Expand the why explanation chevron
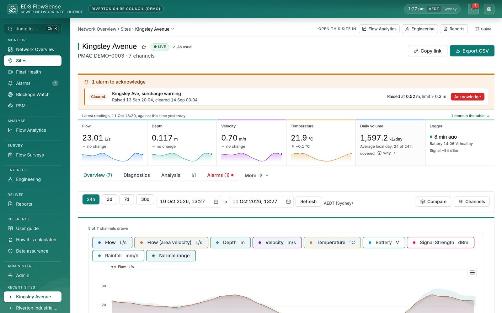The height and width of the screenshot is (313, 502). (394, 153)
